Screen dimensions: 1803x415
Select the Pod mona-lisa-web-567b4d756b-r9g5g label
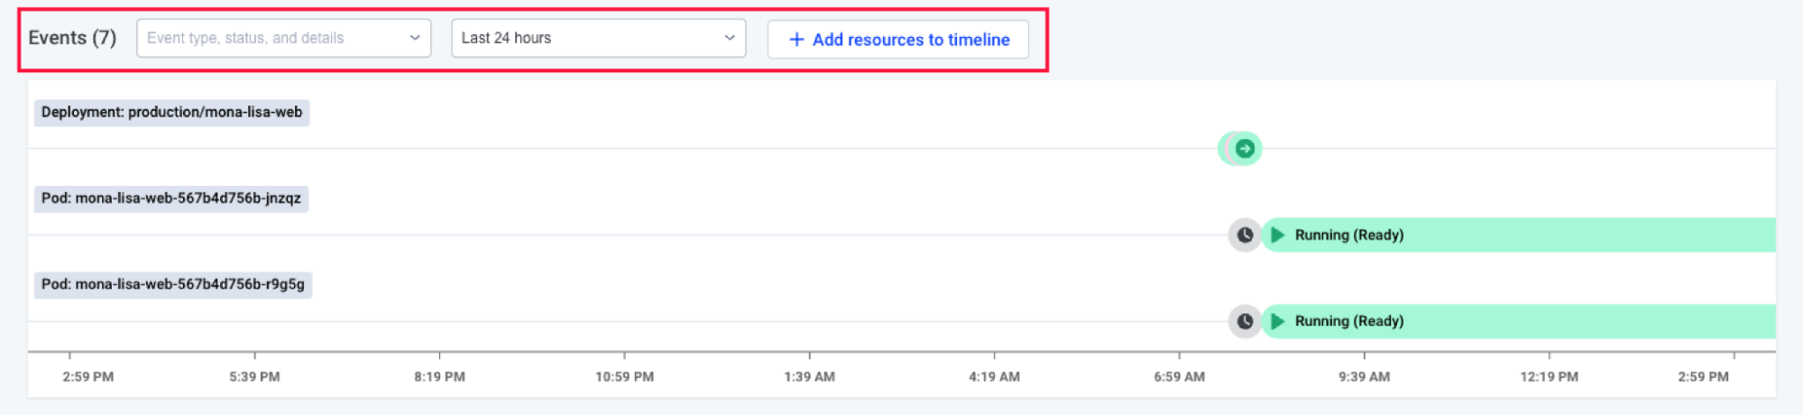pos(173,284)
